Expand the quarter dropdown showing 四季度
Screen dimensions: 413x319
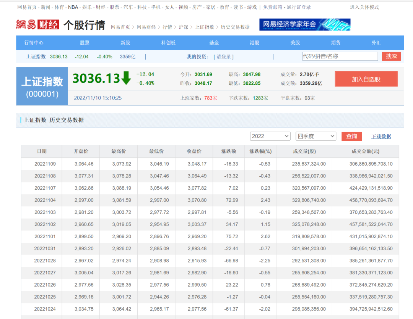(x=315, y=136)
